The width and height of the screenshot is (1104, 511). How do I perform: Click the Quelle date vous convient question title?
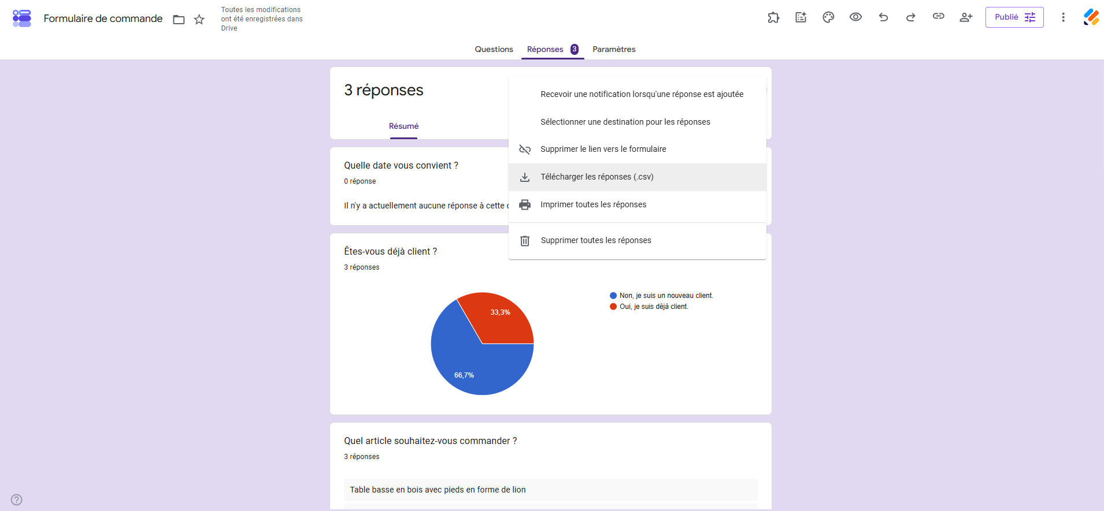point(401,166)
